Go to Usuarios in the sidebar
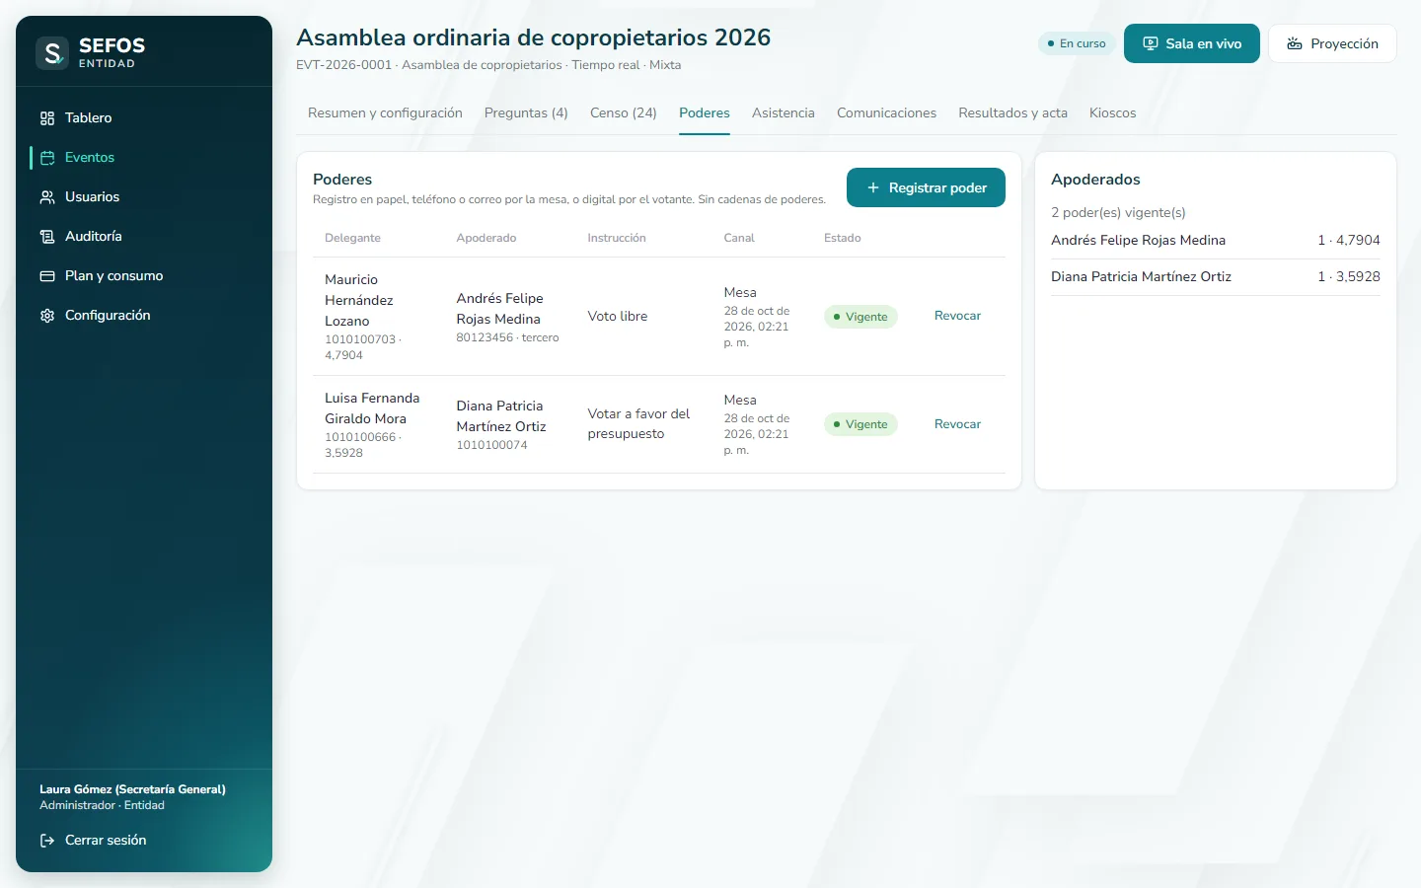 pos(144,197)
